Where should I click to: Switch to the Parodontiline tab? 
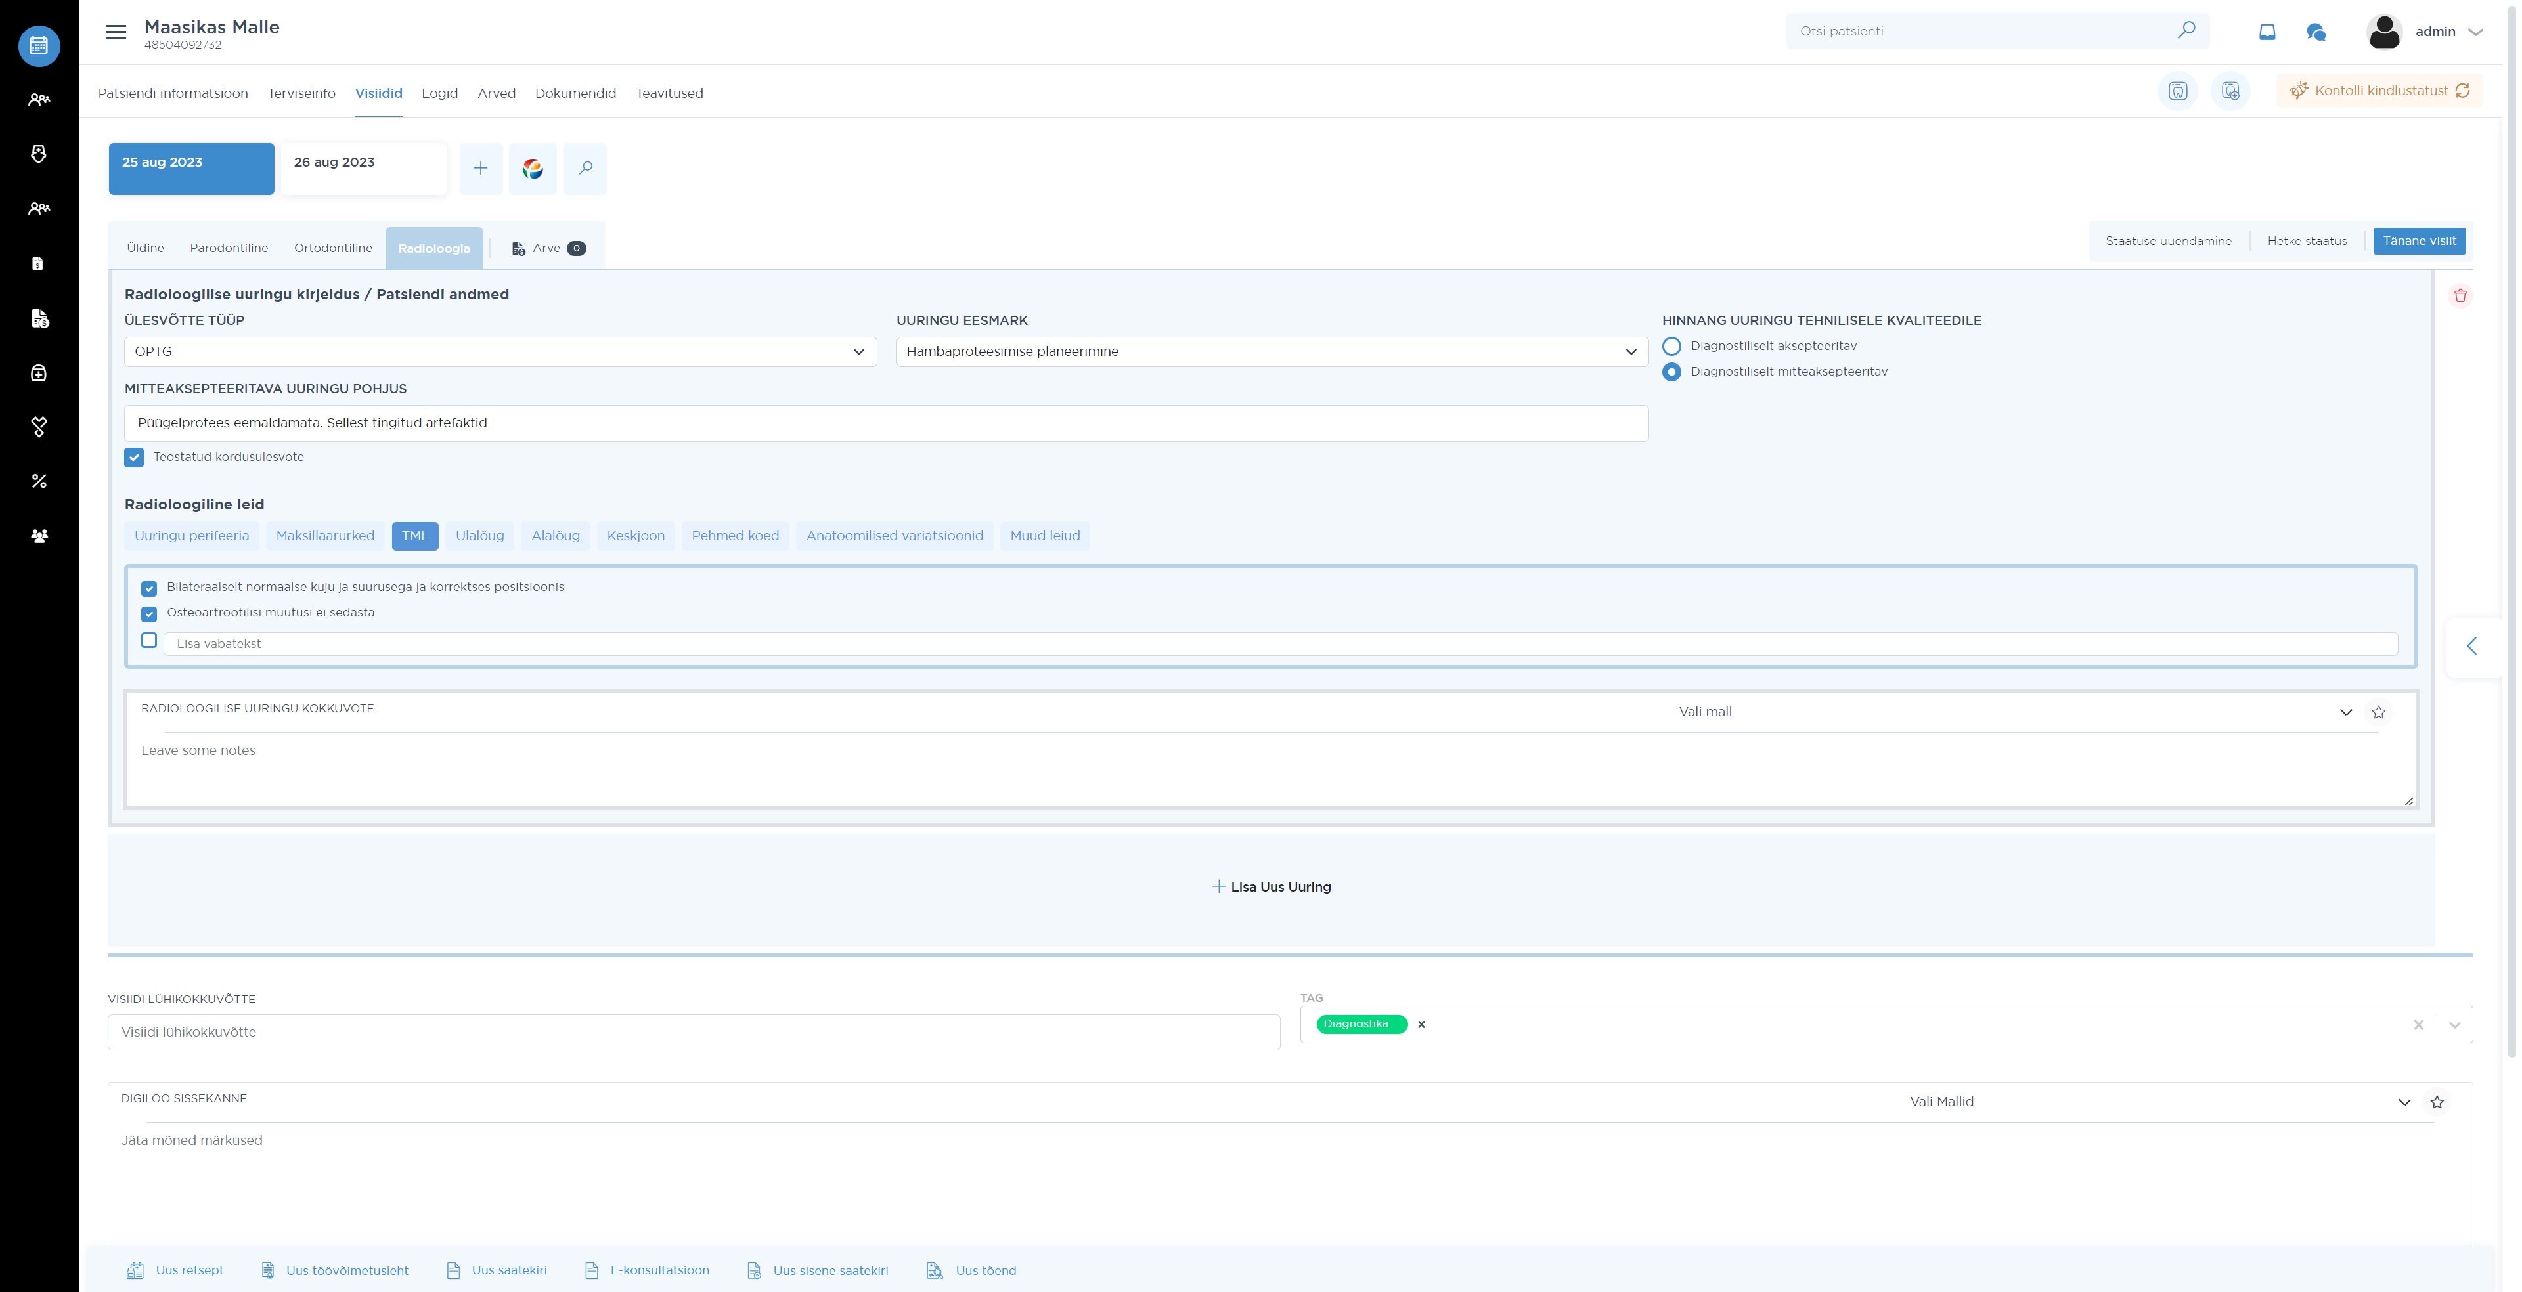point(228,248)
